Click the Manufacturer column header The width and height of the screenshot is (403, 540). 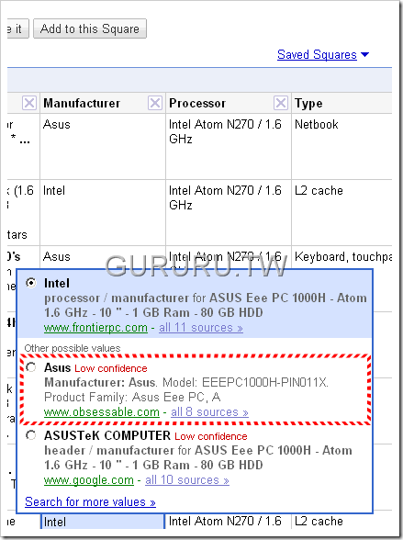[x=103, y=103]
